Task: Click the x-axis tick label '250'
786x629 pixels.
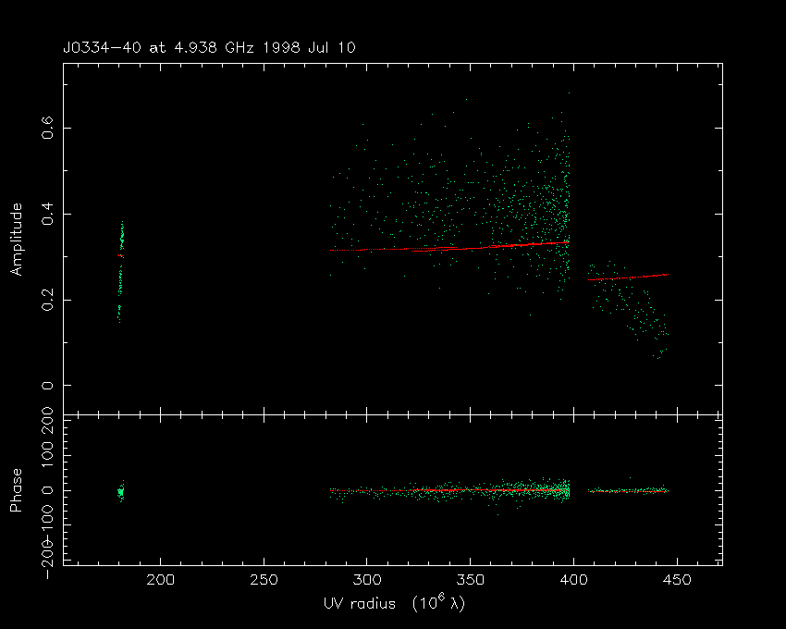Action: click(x=264, y=580)
